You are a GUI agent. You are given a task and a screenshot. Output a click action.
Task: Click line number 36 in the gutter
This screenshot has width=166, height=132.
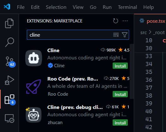pyautogui.click(x=149, y=80)
